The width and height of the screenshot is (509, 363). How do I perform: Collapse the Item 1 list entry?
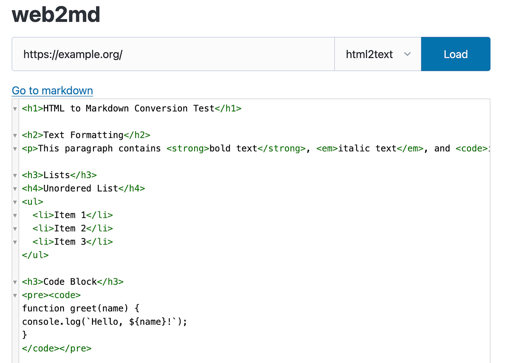15,215
